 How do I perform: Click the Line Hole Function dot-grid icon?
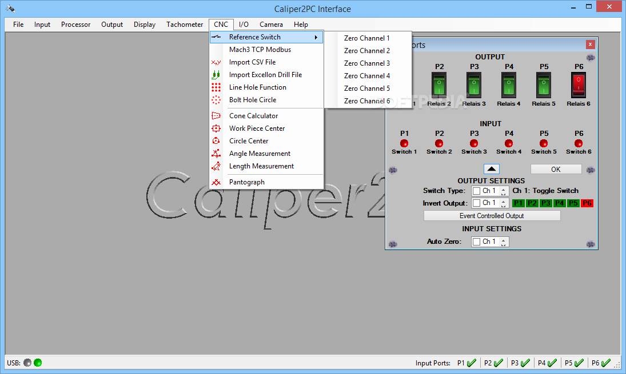pyautogui.click(x=216, y=87)
